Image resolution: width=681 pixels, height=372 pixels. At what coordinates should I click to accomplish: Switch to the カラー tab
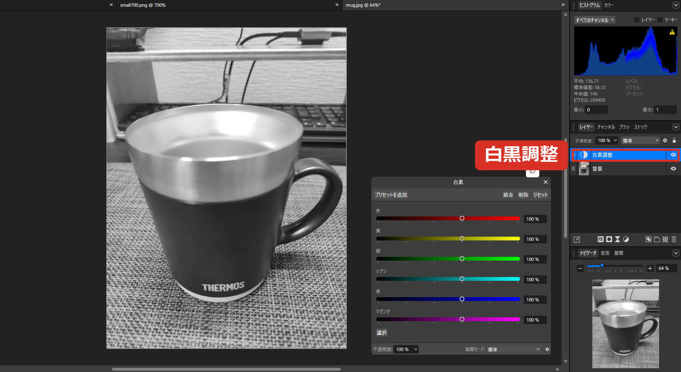pyautogui.click(x=609, y=5)
